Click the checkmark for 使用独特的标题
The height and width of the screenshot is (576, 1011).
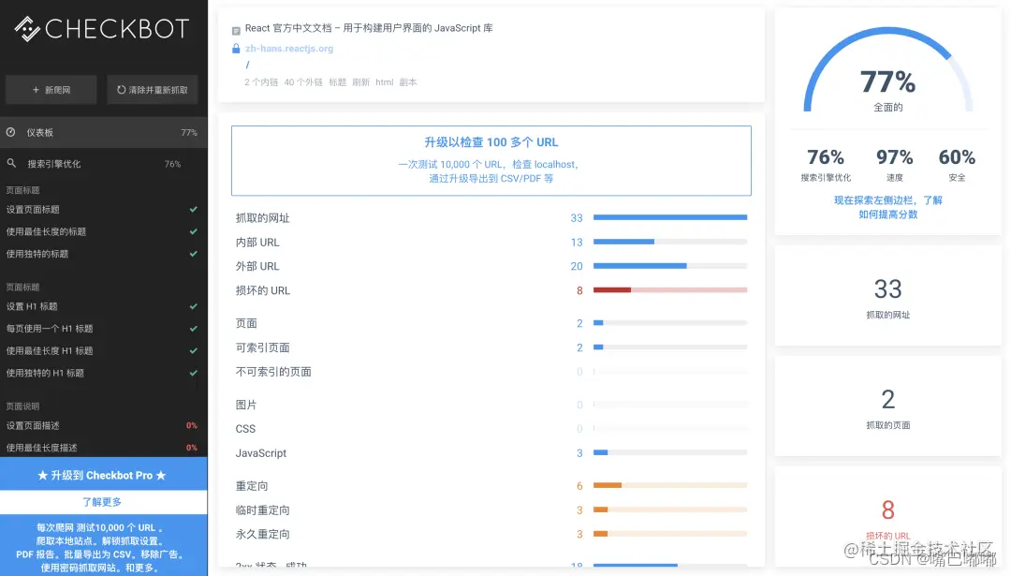195,253
